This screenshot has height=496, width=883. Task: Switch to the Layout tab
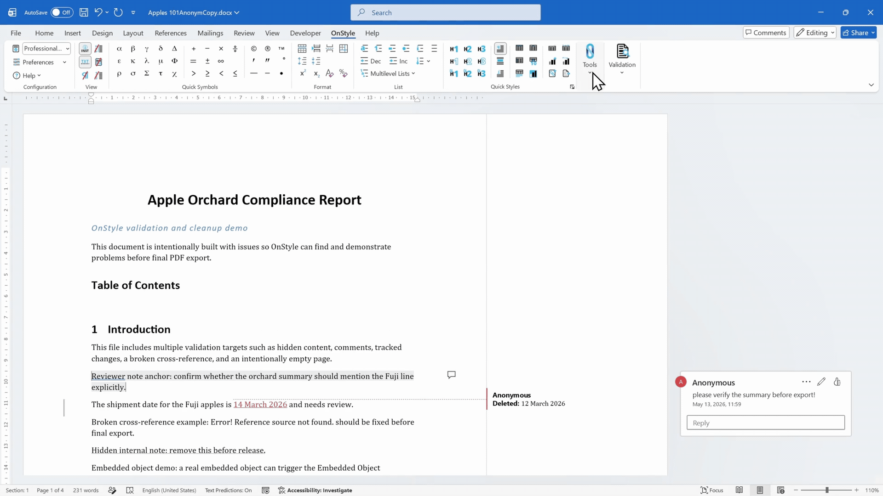tap(133, 33)
